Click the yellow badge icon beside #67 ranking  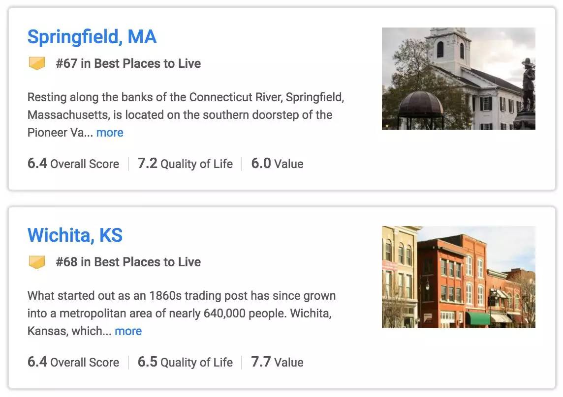pos(36,63)
